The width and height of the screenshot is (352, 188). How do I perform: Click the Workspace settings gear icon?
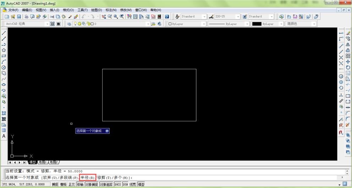53,24
